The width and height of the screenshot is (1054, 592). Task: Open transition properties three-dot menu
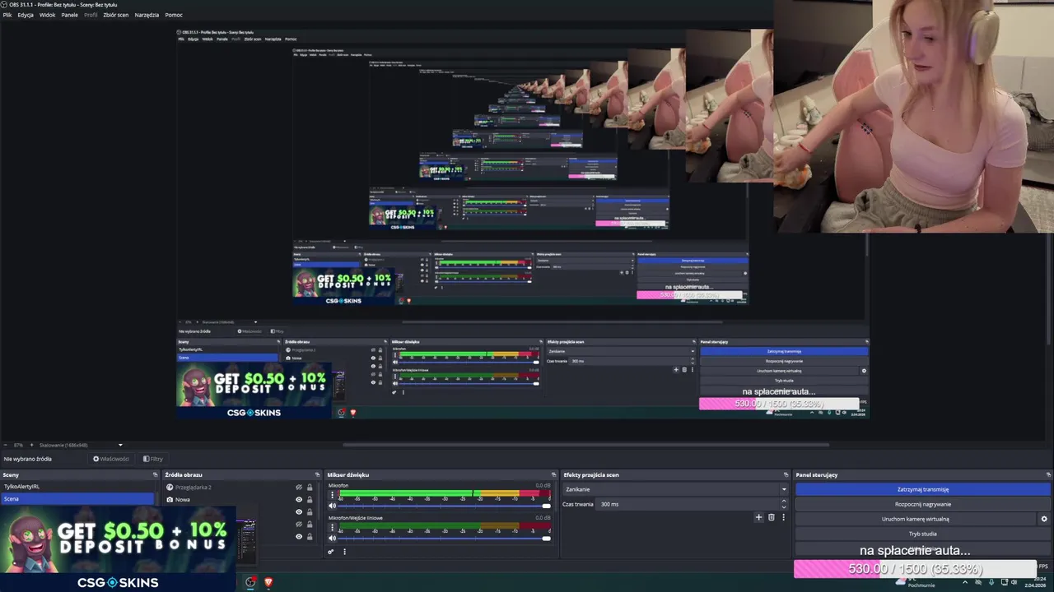pyautogui.click(x=783, y=517)
